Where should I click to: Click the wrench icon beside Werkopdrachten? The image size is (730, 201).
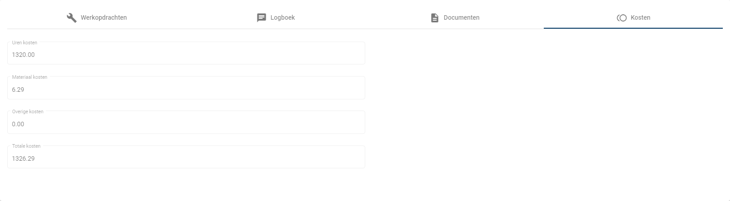[x=71, y=18]
